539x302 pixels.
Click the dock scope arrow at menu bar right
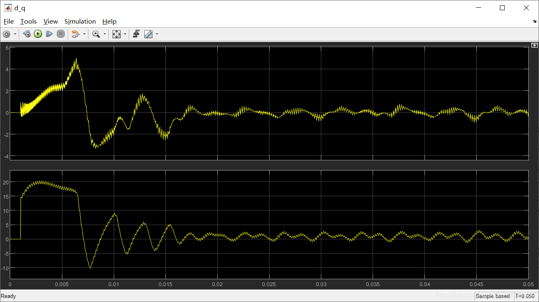click(x=535, y=21)
